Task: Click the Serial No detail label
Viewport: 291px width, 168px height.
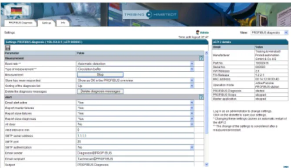Action: coord(219,67)
